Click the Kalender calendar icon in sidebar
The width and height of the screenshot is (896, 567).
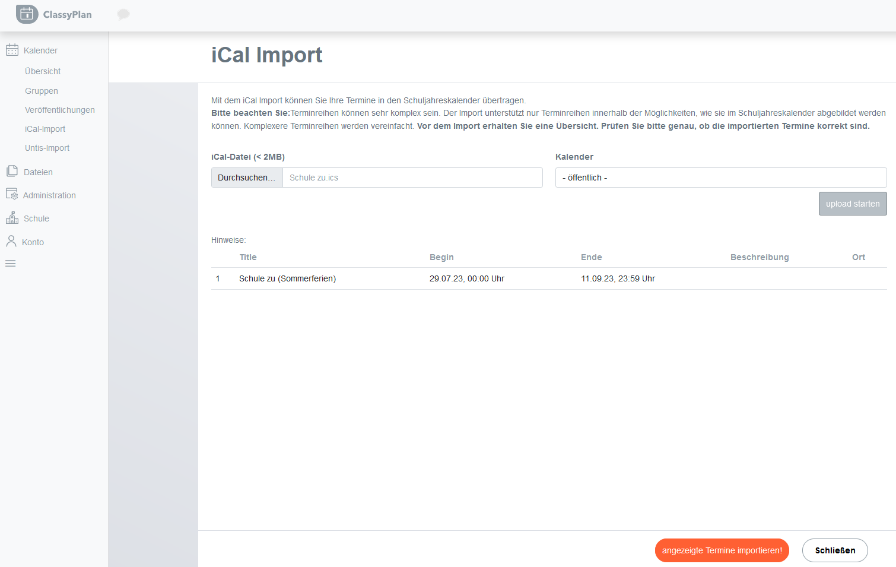click(12, 50)
